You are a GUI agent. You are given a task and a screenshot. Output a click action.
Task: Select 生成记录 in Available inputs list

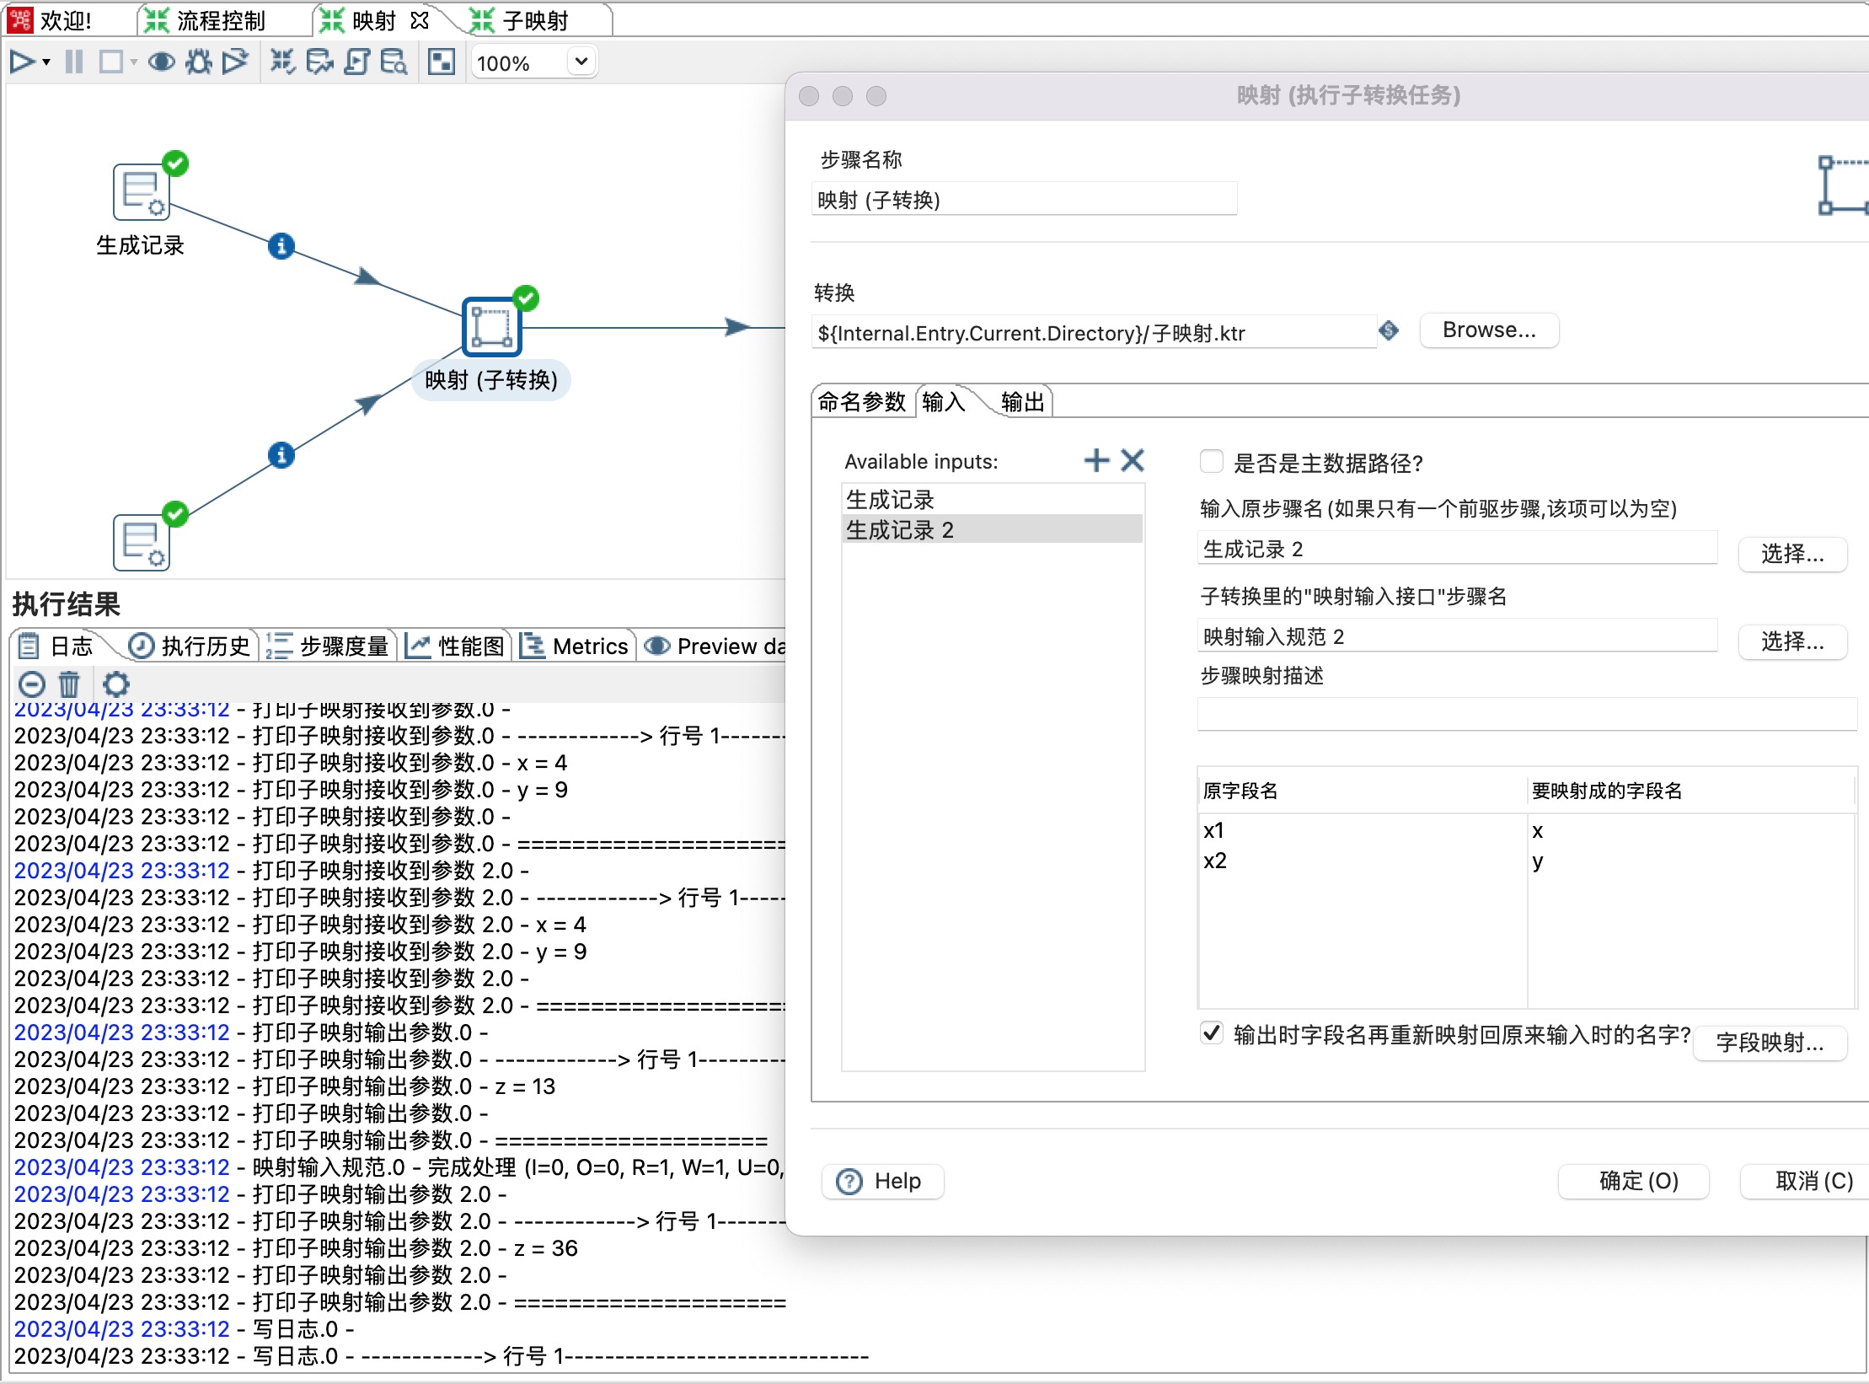(890, 500)
